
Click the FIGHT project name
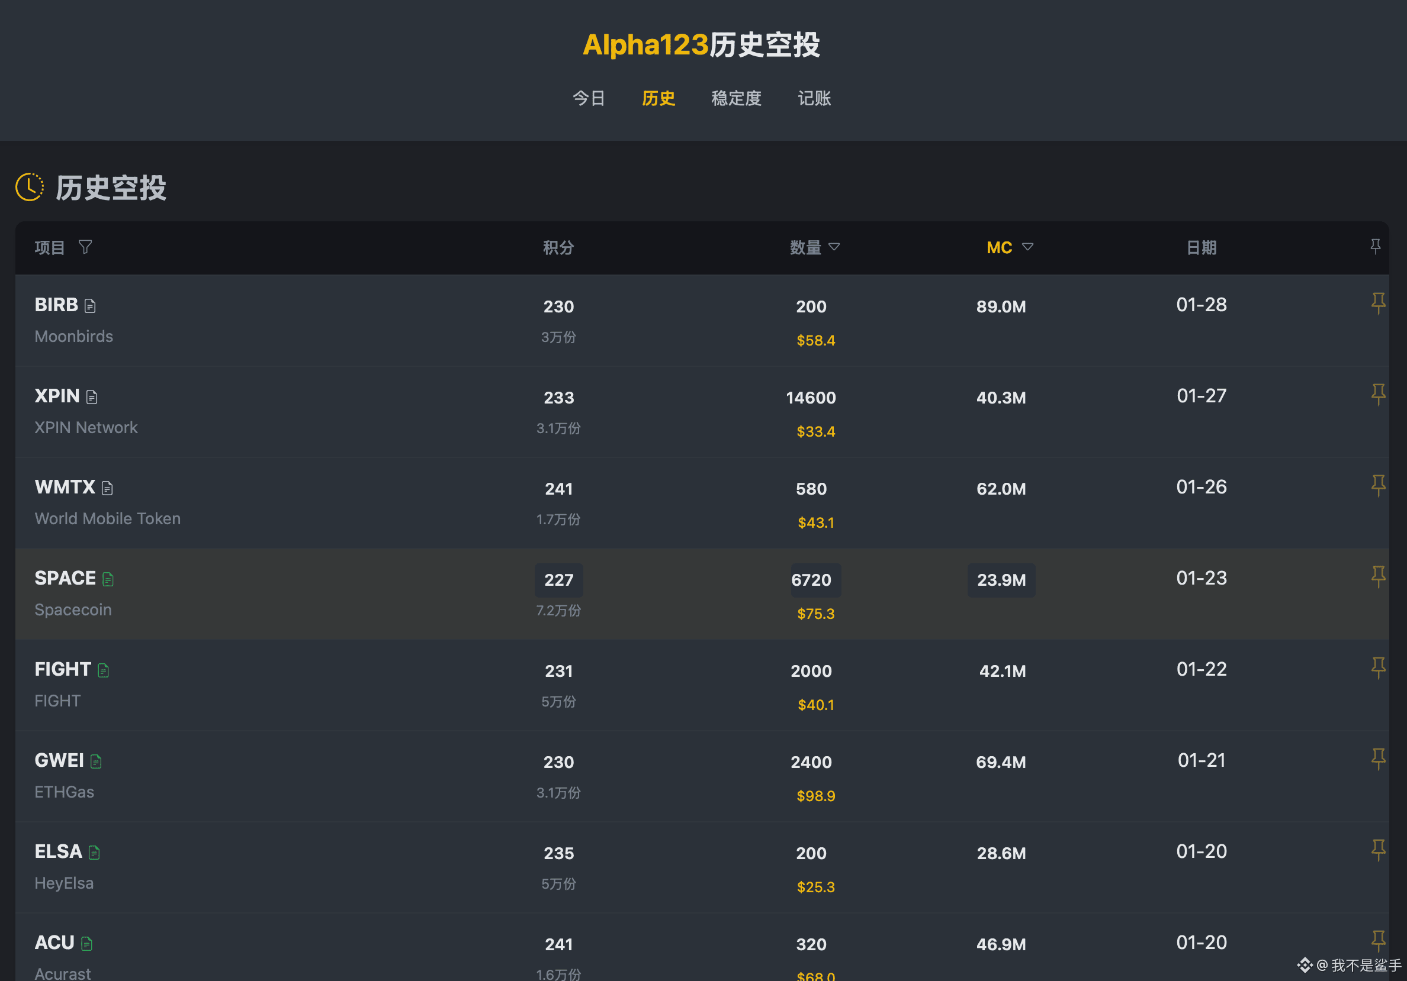pos(63,669)
